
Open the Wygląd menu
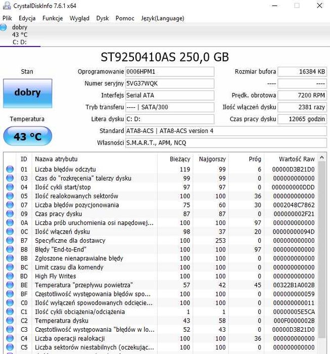(x=79, y=18)
